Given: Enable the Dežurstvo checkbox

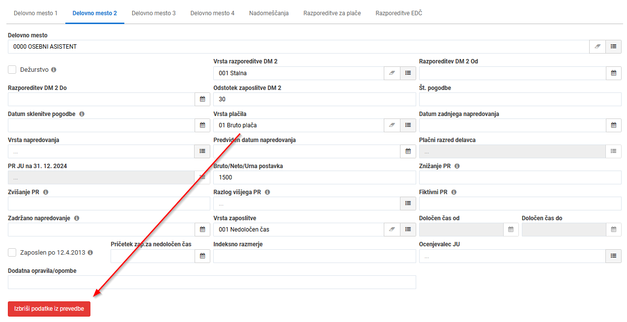Looking at the screenshot, I should click(12, 70).
